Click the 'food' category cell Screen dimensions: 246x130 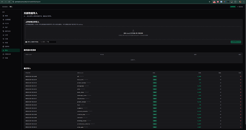[x=78, y=105]
